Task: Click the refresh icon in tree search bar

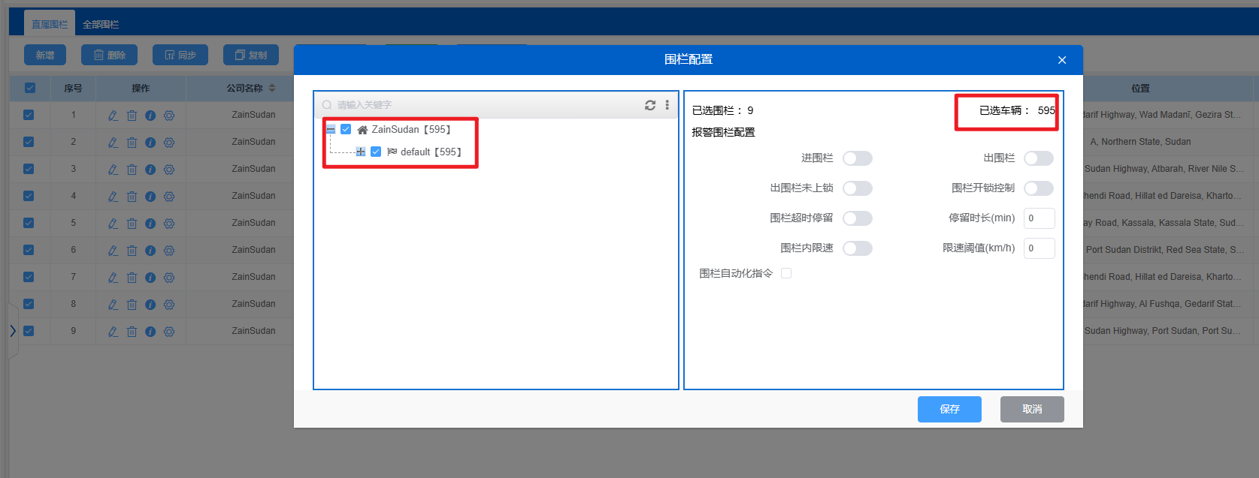Action: (x=650, y=105)
